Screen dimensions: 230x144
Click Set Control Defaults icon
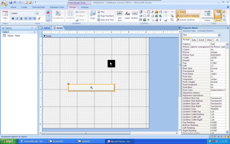click(172, 16)
